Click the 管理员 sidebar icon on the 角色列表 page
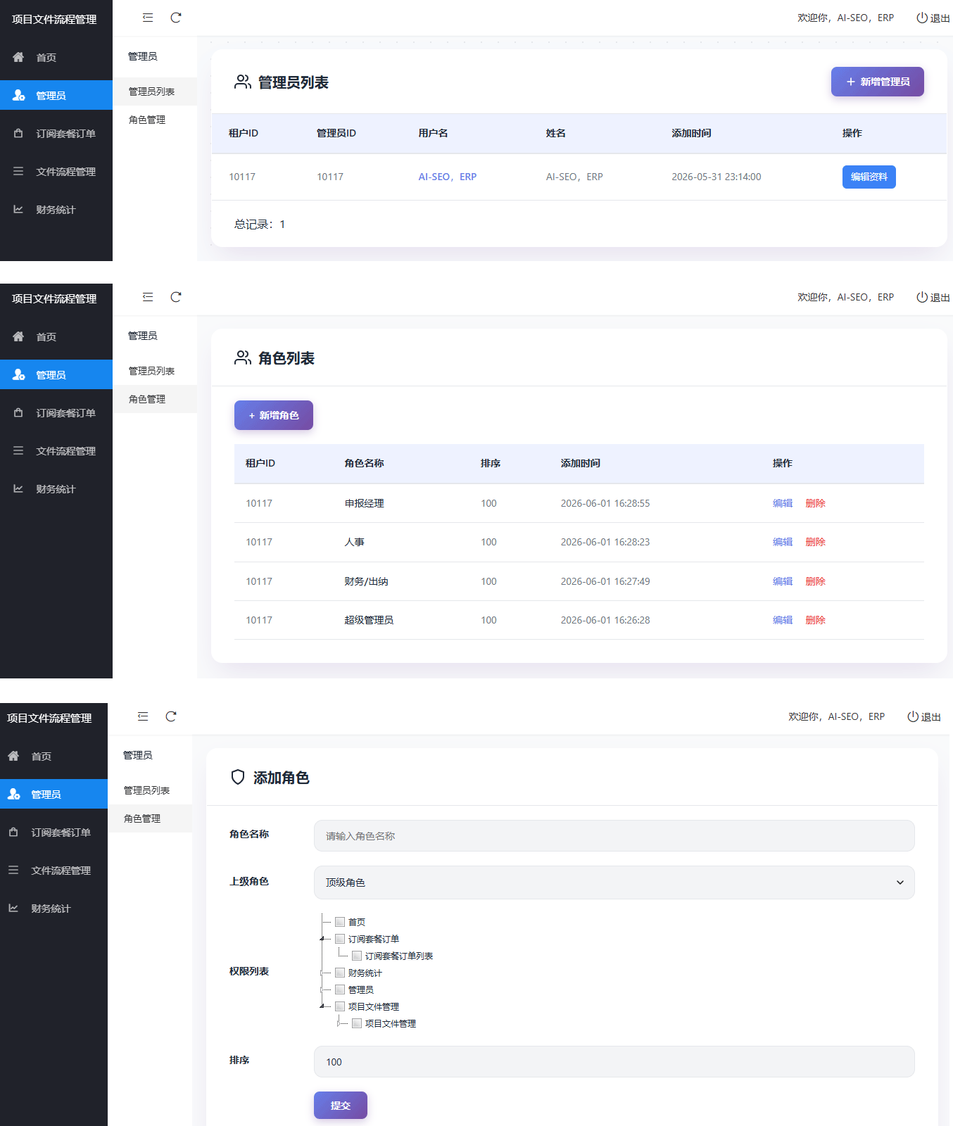The height and width of the screenshot is (1126, 953). tap(18, 374)
